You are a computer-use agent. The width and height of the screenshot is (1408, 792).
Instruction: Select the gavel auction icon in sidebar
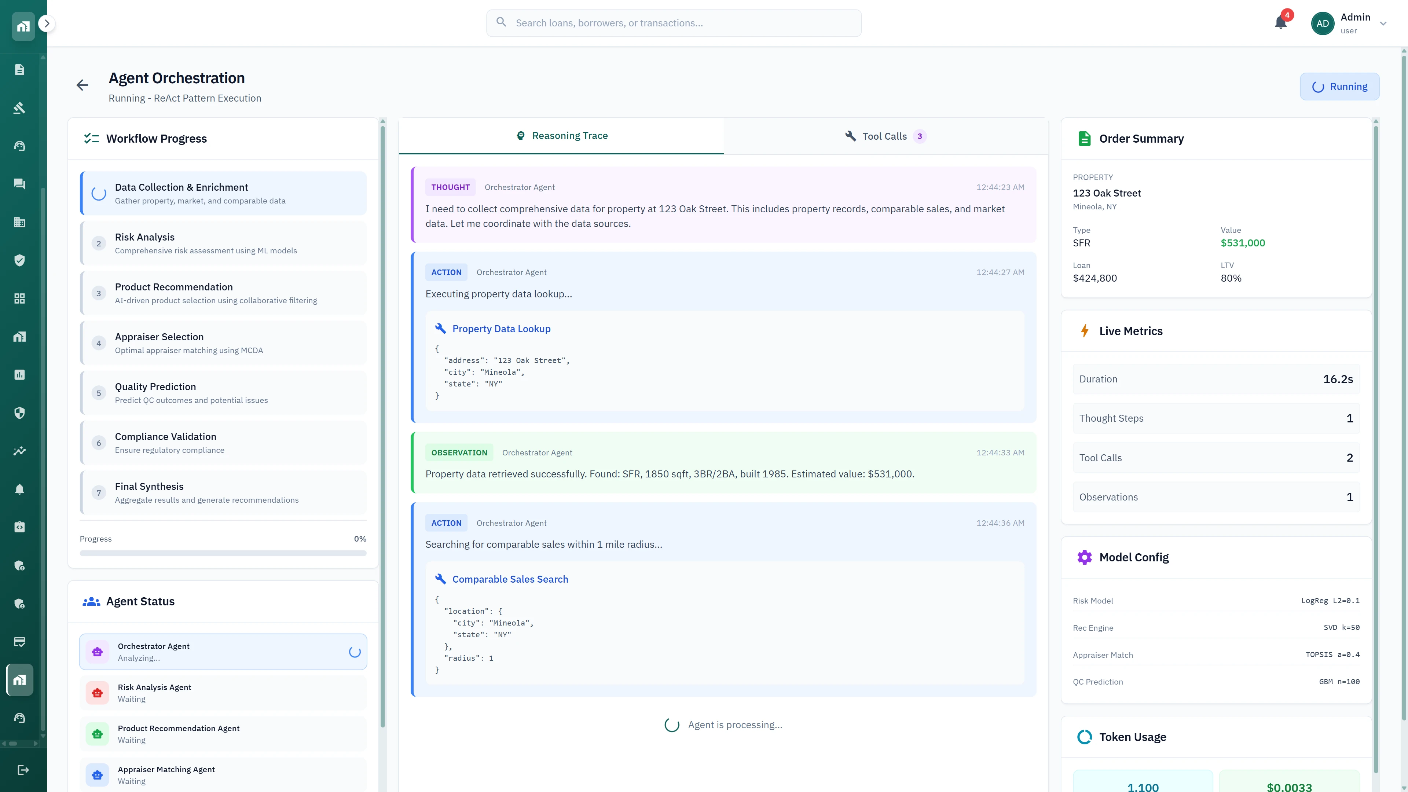(20, 108)
